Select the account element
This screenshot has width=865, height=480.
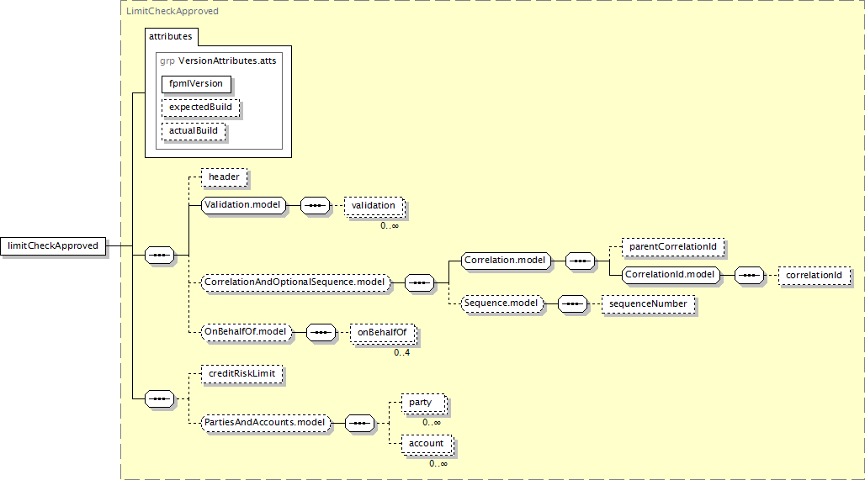[427, 444]
